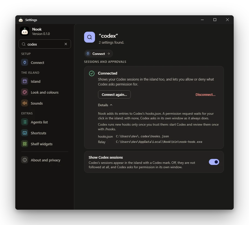
Task: Click the plug icon in the Connect chip
Action: pos(88,54)
